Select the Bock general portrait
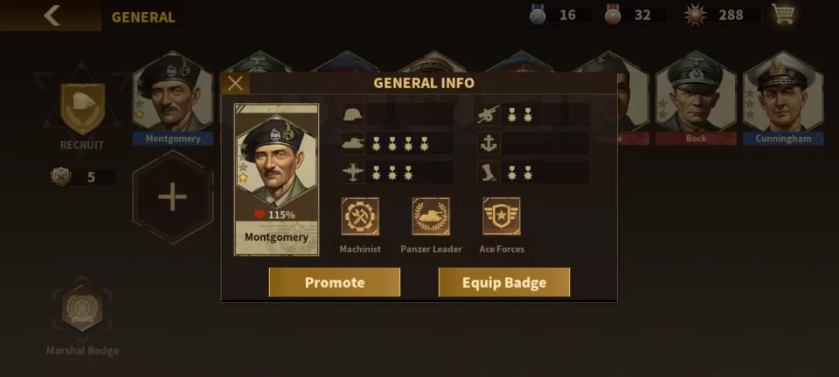The image size is (839, 377). click(x=697, y=98)
